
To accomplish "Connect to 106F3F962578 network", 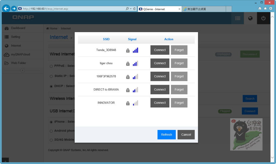I will coord(160,76).
